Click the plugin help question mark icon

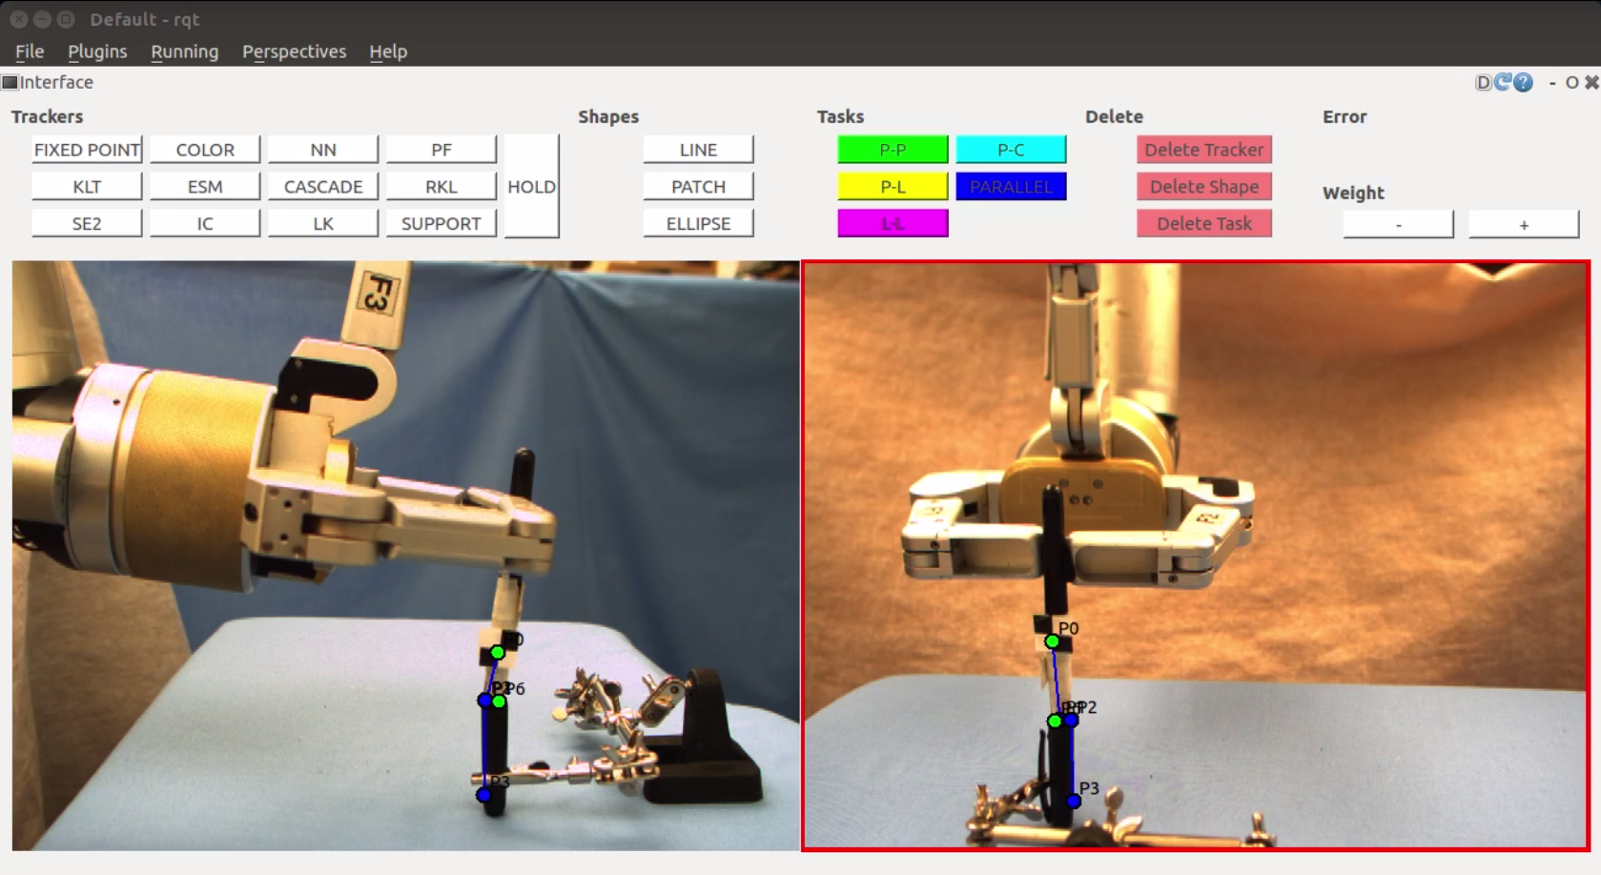1524,83
